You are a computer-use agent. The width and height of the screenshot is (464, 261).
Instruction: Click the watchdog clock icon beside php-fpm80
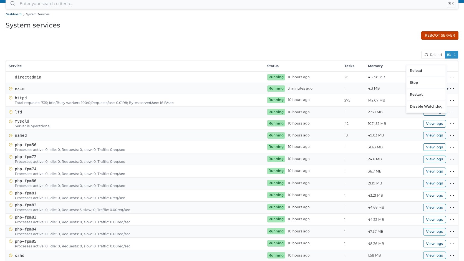pos(11,181)
